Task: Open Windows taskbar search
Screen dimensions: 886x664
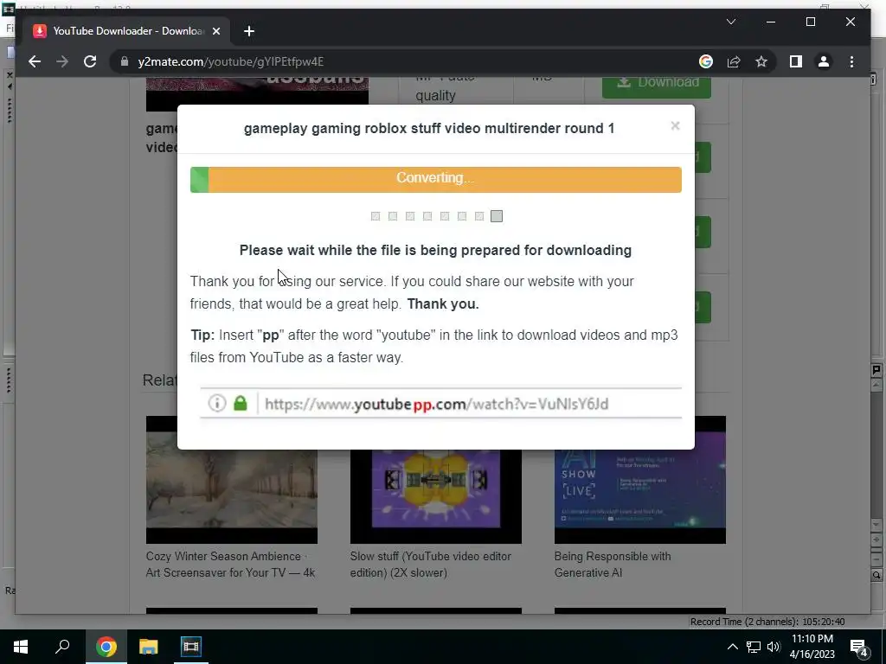Action: point(62,647)
